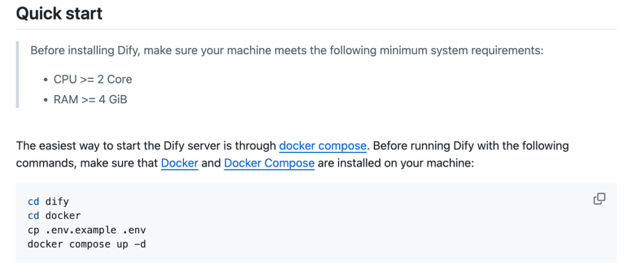Click the gray blockquote bar
The height and width of the screenshot is (272, 627).
(x=17, y=75)
